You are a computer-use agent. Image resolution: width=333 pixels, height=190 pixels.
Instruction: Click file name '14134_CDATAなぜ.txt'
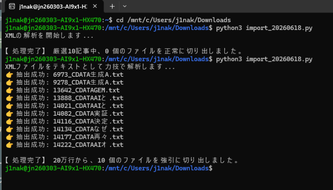pos(88,129)
